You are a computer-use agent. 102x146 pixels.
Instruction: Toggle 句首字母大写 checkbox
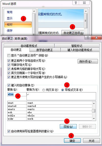tap(9, 65)
